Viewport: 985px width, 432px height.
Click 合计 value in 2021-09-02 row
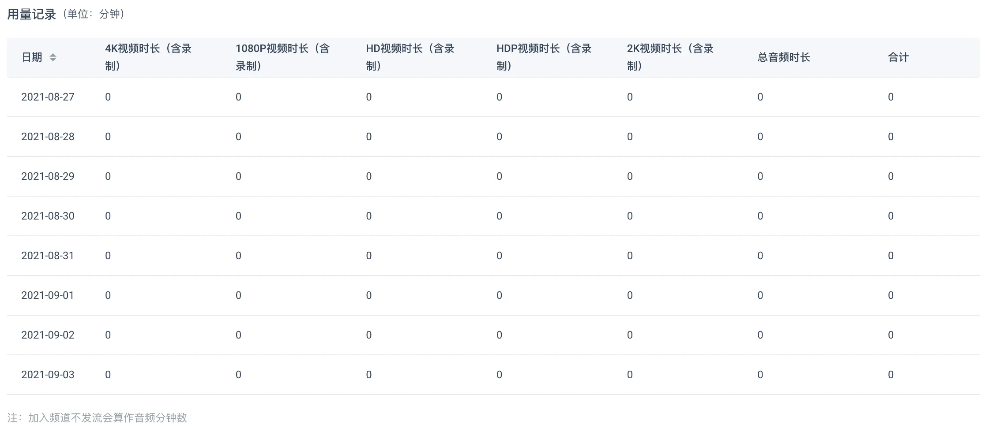pyautogui.click(x=891, y=335)
